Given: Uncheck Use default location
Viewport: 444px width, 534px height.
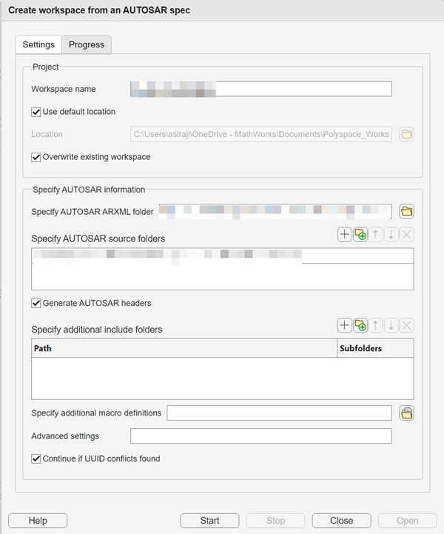Looking at the screenshot, I should [x=36, y=112].
